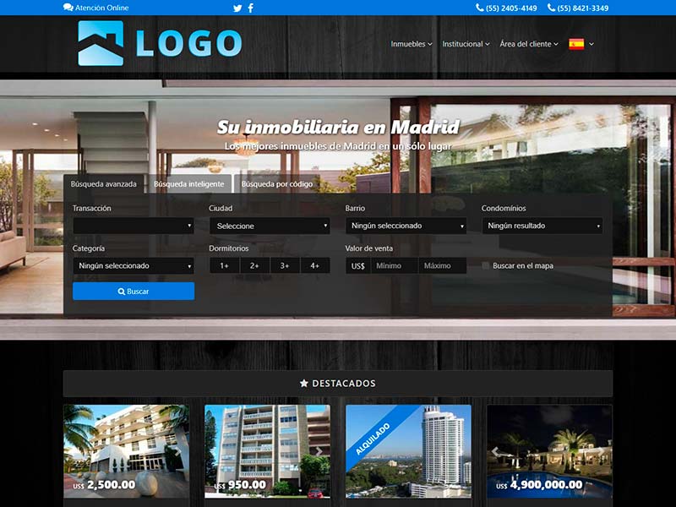Select 3+ dormitorios option
Viewport: 676px width, 507px height.
click(285, 265)
